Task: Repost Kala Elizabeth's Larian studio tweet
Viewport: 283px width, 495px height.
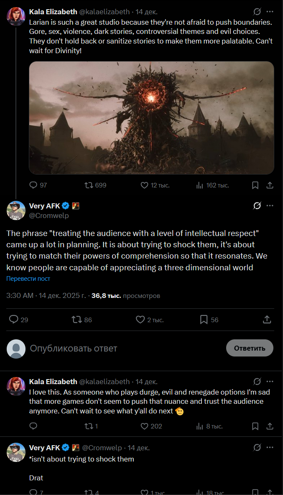Action: pos(89,185)
